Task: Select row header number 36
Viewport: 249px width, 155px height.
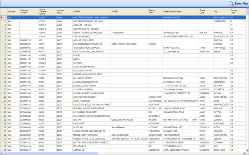Action: click(x=4, y=150)
